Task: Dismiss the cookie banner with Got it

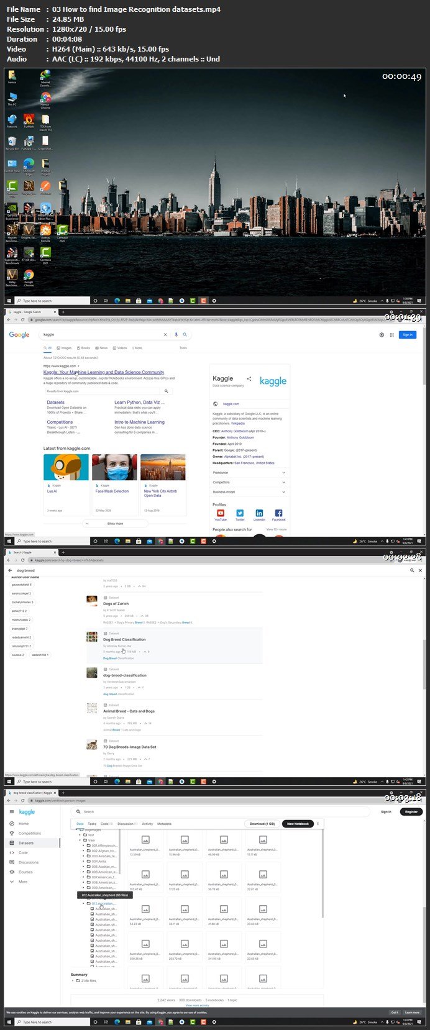Action: coord(395,1012)
